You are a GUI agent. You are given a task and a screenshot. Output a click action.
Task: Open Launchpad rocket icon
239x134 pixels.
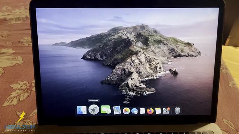pos(94,109)
